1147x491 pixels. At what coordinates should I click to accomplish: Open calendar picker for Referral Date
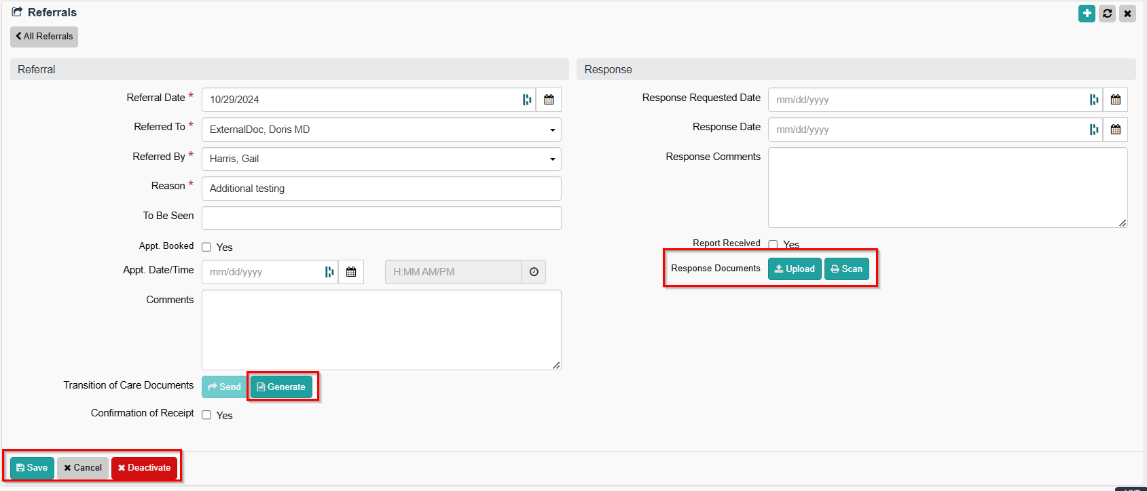(549, 100)
